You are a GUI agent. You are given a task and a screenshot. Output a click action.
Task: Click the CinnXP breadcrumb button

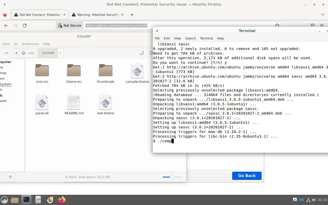[x=48, y=53]
